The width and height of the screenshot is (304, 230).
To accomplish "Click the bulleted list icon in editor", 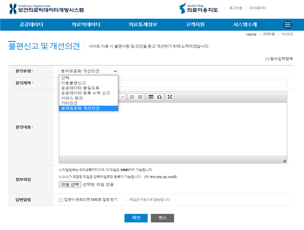I will tap(140, 97).
